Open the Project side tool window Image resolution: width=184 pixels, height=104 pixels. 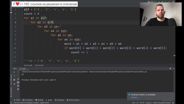point(11,9)
